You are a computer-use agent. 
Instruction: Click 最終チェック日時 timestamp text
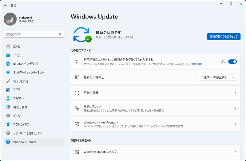click(x=114, y=37)
